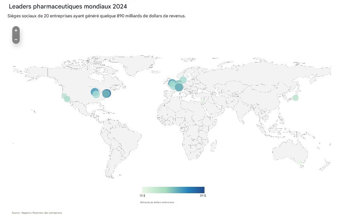
Task: Click the Scandinavian light green bubble
Action: click(183, 80)
